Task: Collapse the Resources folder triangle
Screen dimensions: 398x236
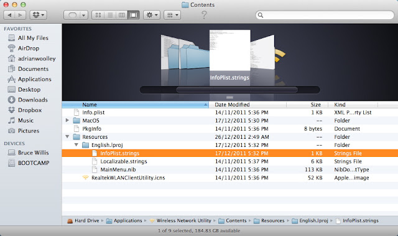Action: pos(67,136)
